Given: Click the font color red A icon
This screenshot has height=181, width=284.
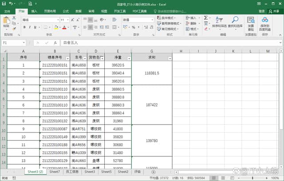Looking at the screenshot, I should pyautogui.click(x=64, y=27).
